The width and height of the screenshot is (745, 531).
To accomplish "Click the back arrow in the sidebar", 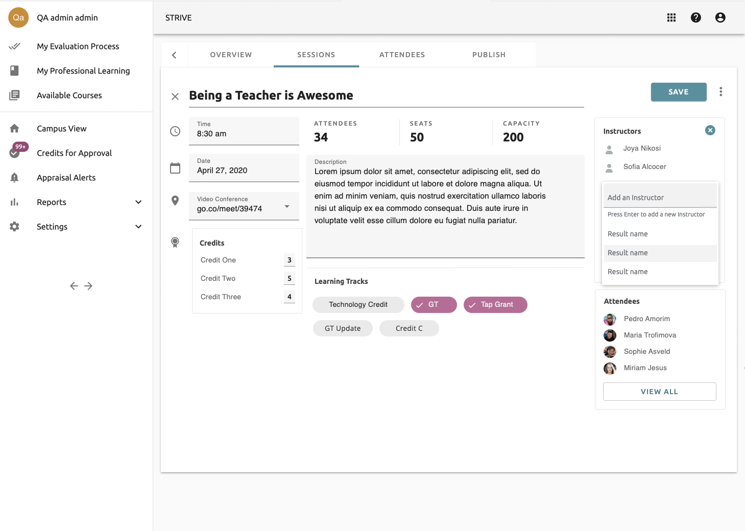I will [74, 286].
